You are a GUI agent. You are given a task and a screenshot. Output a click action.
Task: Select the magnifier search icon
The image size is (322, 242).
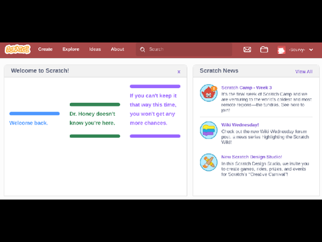click(x=142, y=50)
